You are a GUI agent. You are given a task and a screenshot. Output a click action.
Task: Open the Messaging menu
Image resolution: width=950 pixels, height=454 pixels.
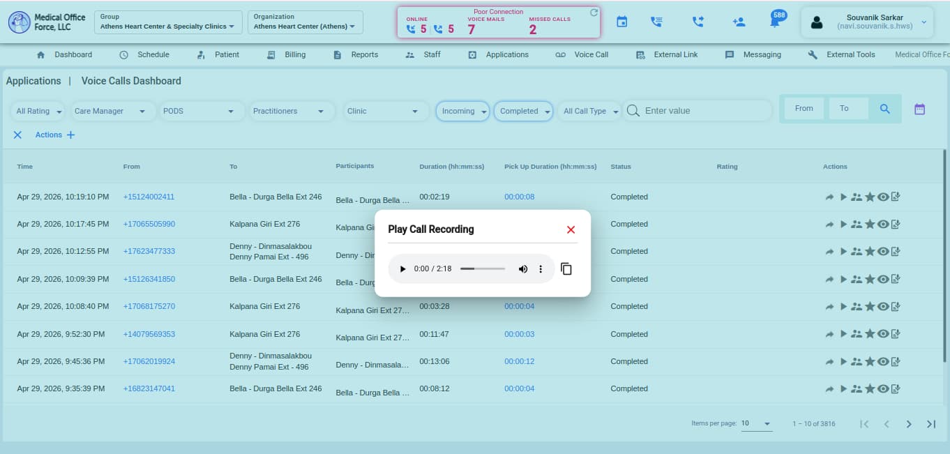pyautogui.click(x=753, y=54)
